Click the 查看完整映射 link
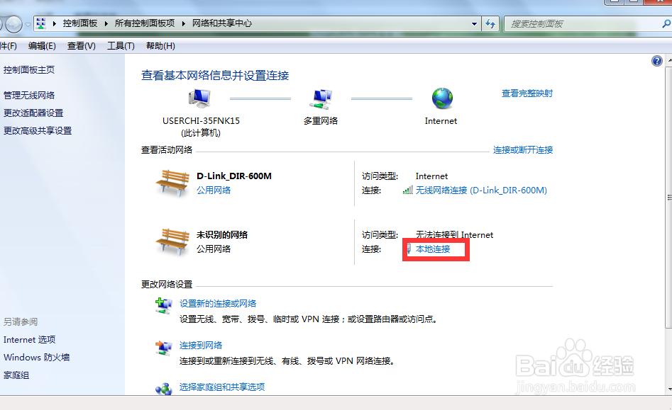 point(527,93)
